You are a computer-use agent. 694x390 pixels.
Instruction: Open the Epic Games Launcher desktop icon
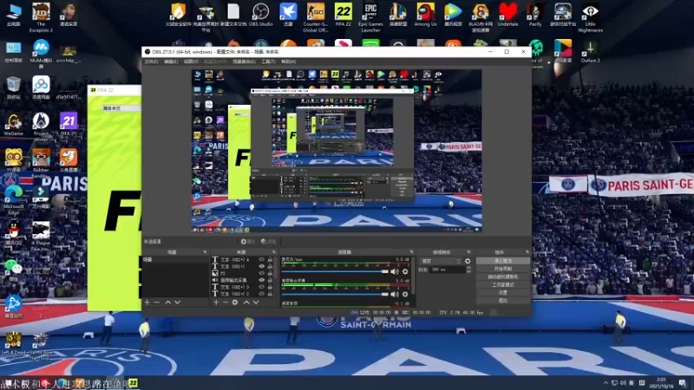click(x=370, y=17)
